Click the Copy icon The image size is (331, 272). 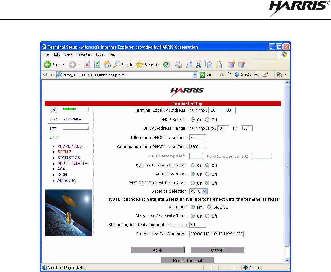[x=209, y=65]
